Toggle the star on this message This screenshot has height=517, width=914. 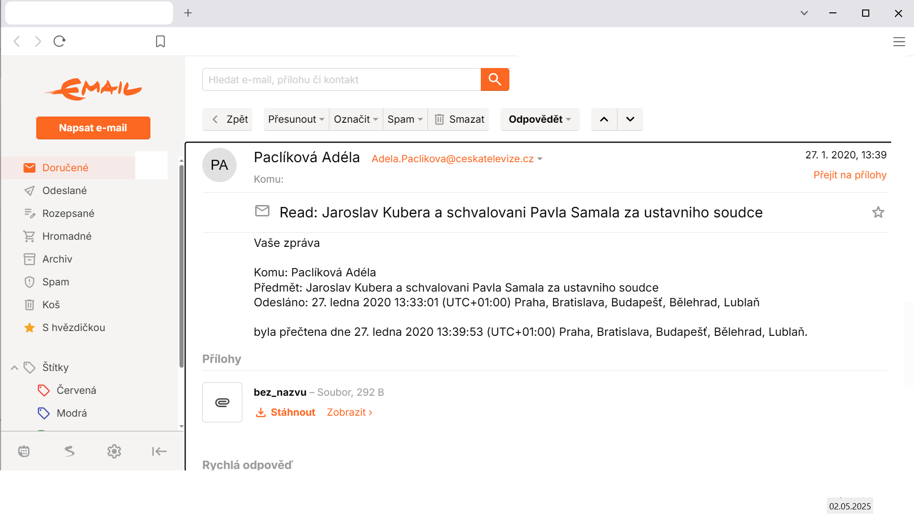(x=878, y=212)
